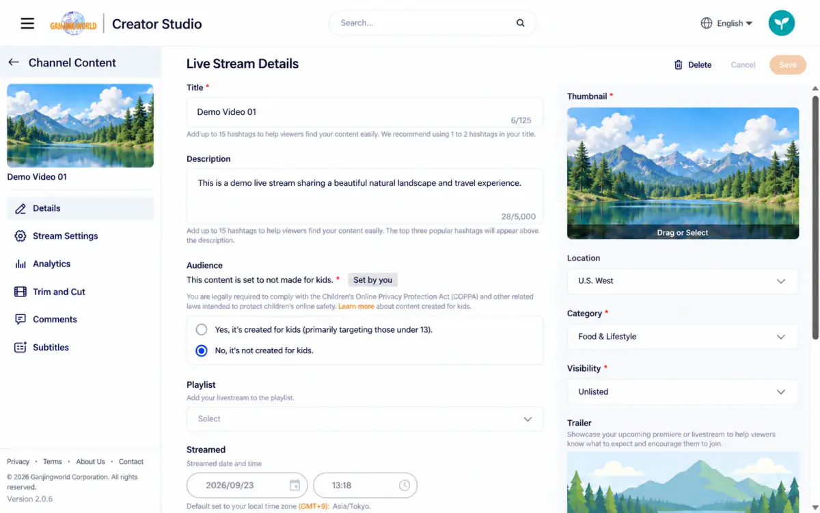Screen dimensions: 820x513
Task: Open the Analytics sidebar item
Action: pyautogui.click(x=80, y=264)
